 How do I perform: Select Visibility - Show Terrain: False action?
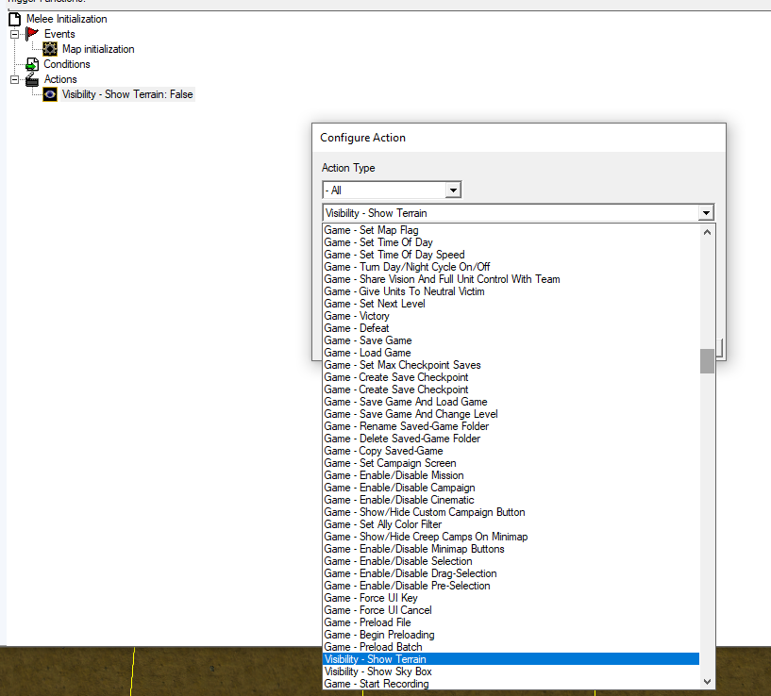tap(127, 94)
